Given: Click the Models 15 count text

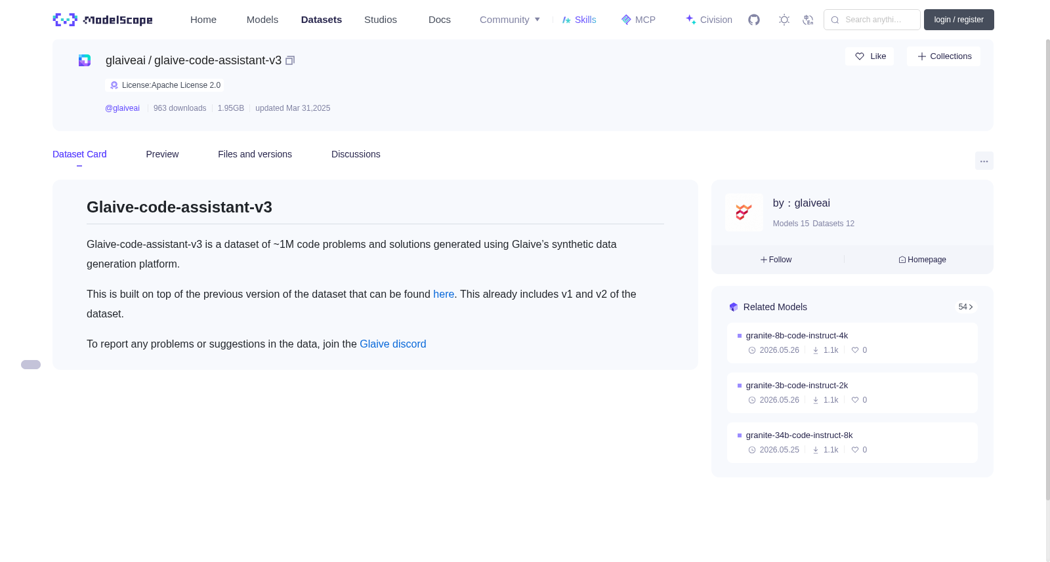Looking at the screenshot, I should [791, 224].
